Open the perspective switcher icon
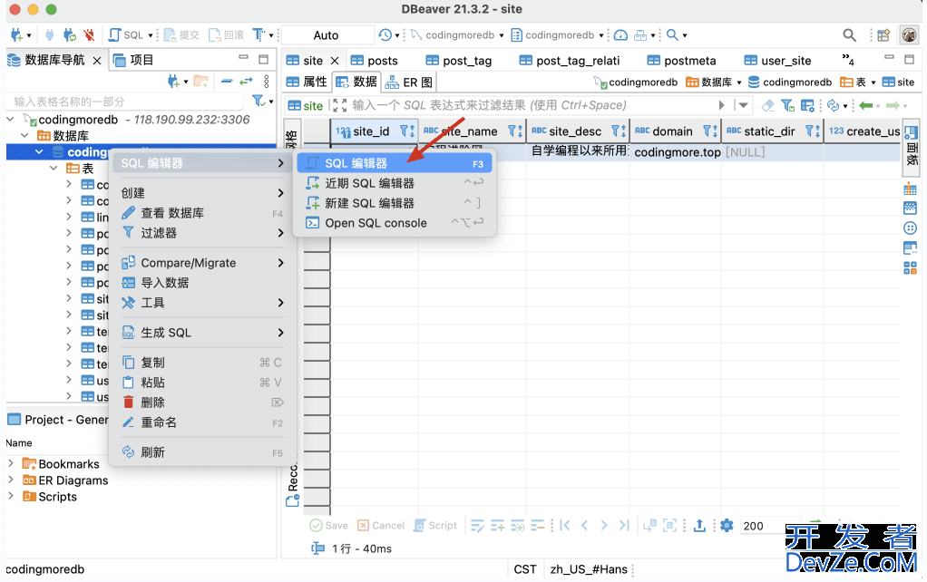Screen dimensions: 927x582 (883, 35)
